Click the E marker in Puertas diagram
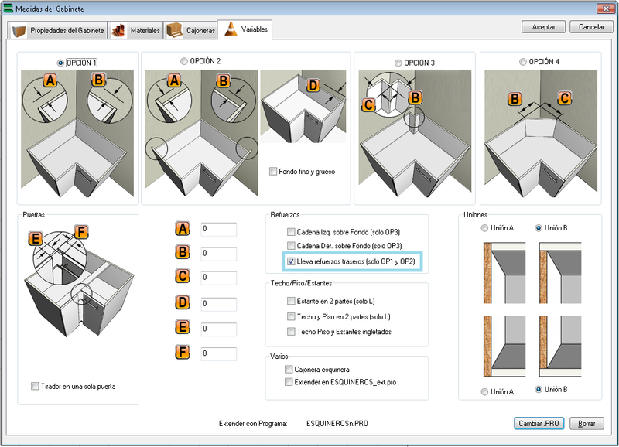This screenshot has height=447, width=619. click(x=36, y=239)
